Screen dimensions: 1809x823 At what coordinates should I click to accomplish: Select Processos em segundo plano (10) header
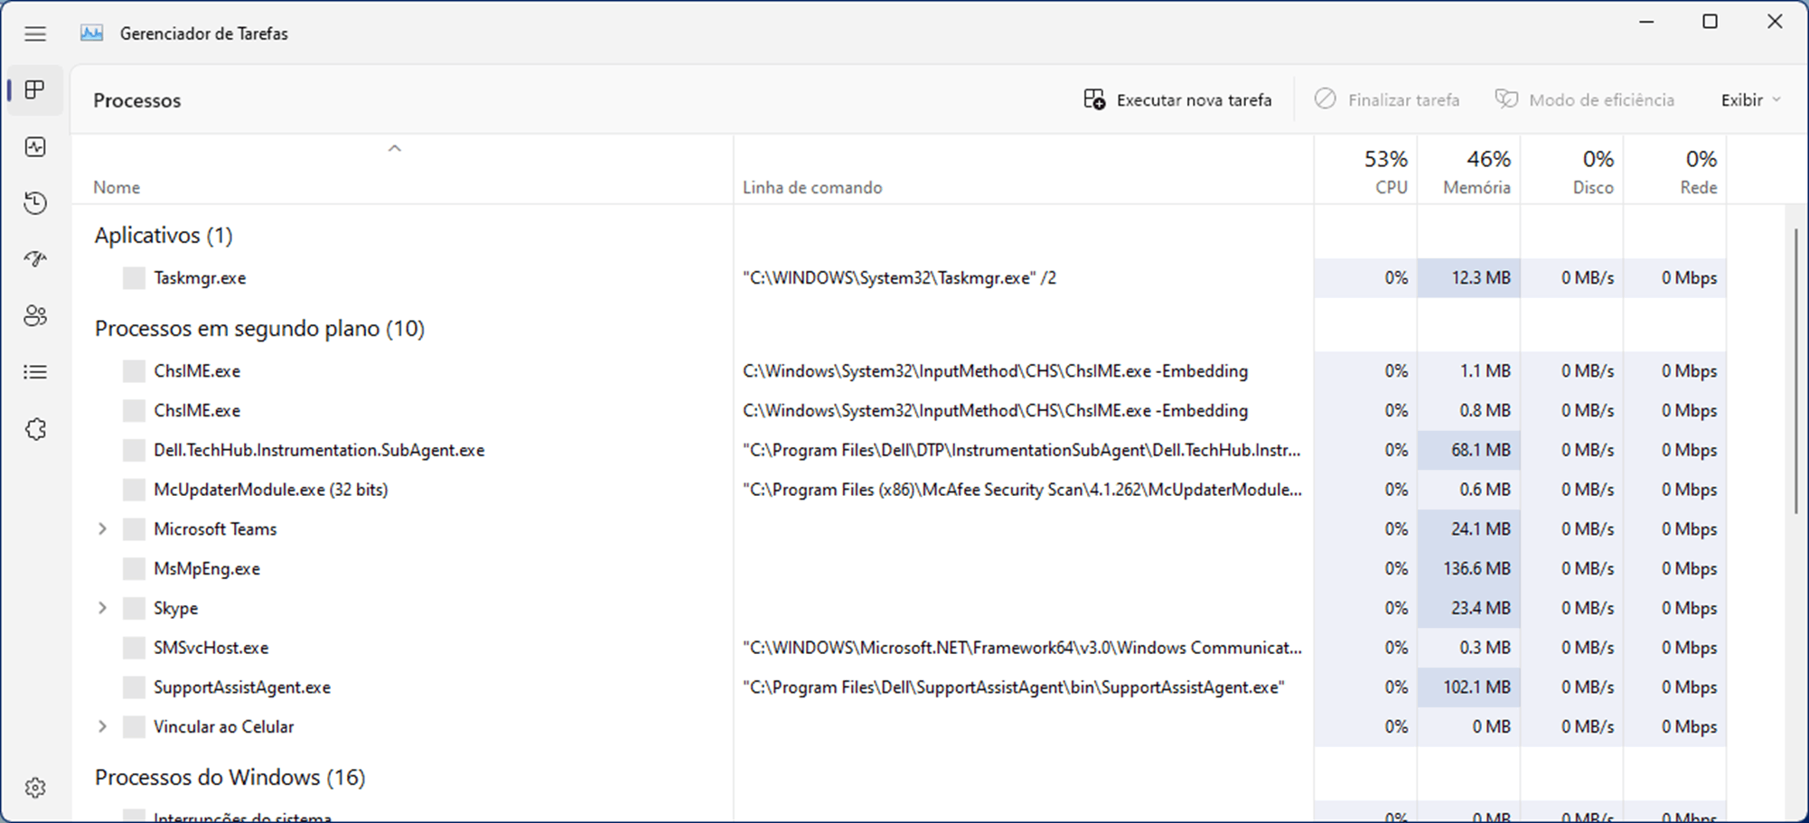tap(259, 329)
